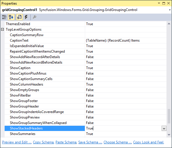Select the Alphabetical sort icon
The height and width of the screenshot is (148, 172).
coord(11,17)
